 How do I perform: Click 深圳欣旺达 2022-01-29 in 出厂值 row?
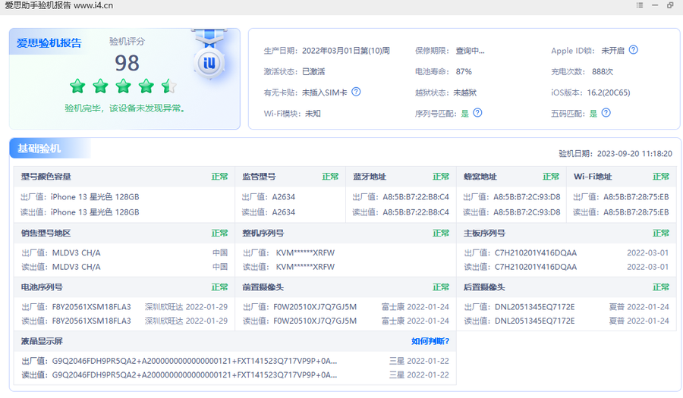pyautogui.click(x=186, y=307)
